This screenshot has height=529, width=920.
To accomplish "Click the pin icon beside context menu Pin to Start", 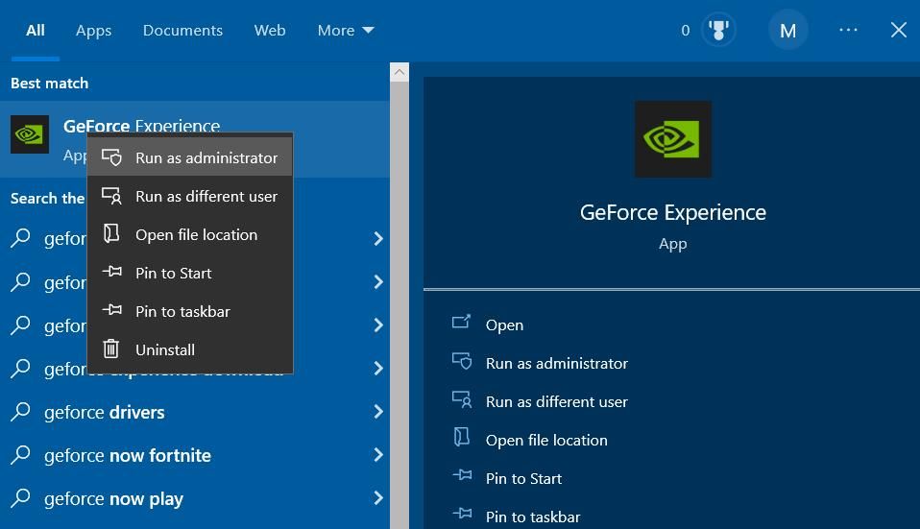I will pos(112,272).
